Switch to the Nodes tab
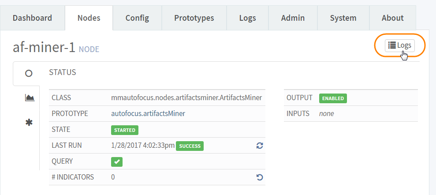The image size is (436, 195). [89, 18]
